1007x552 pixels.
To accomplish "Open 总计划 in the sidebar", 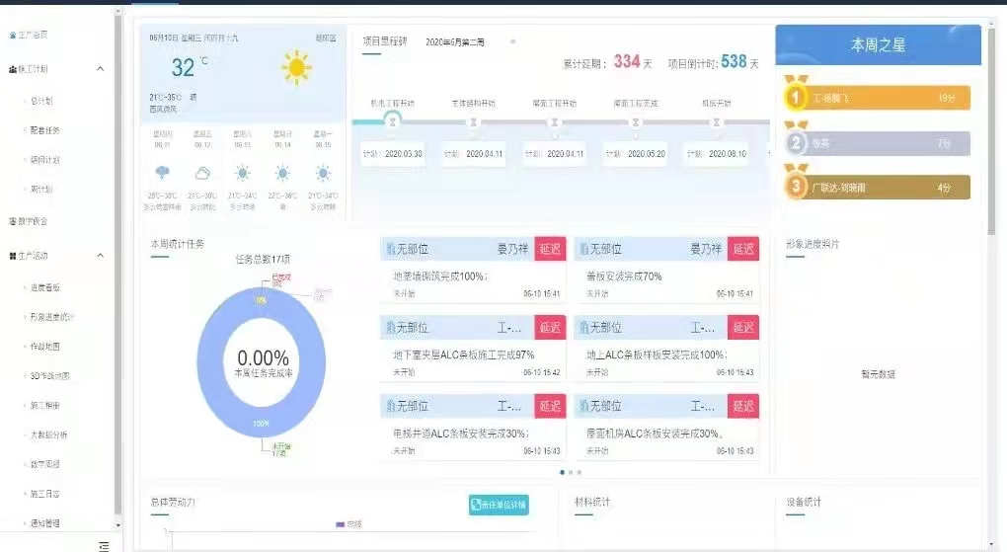I will click(x=41, y=101).
